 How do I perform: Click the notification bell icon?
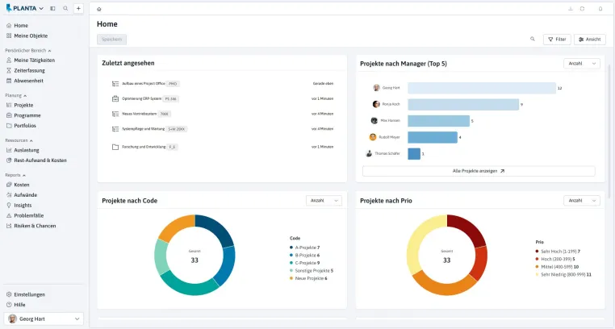click(x=600, y=9)
